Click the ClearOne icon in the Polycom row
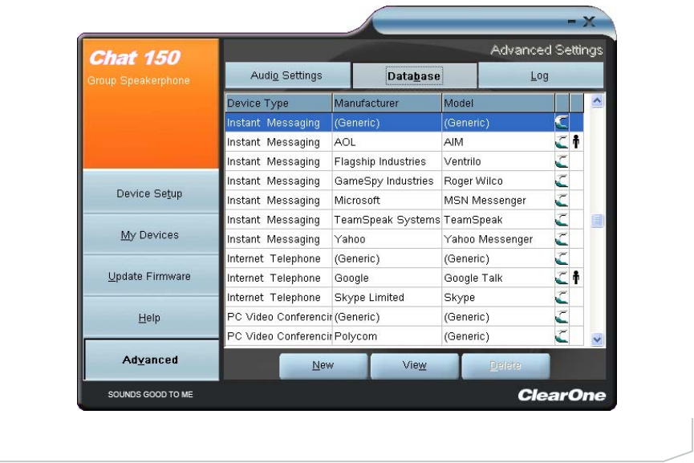This screenshot has height=463, width=694. coord(562,336)
